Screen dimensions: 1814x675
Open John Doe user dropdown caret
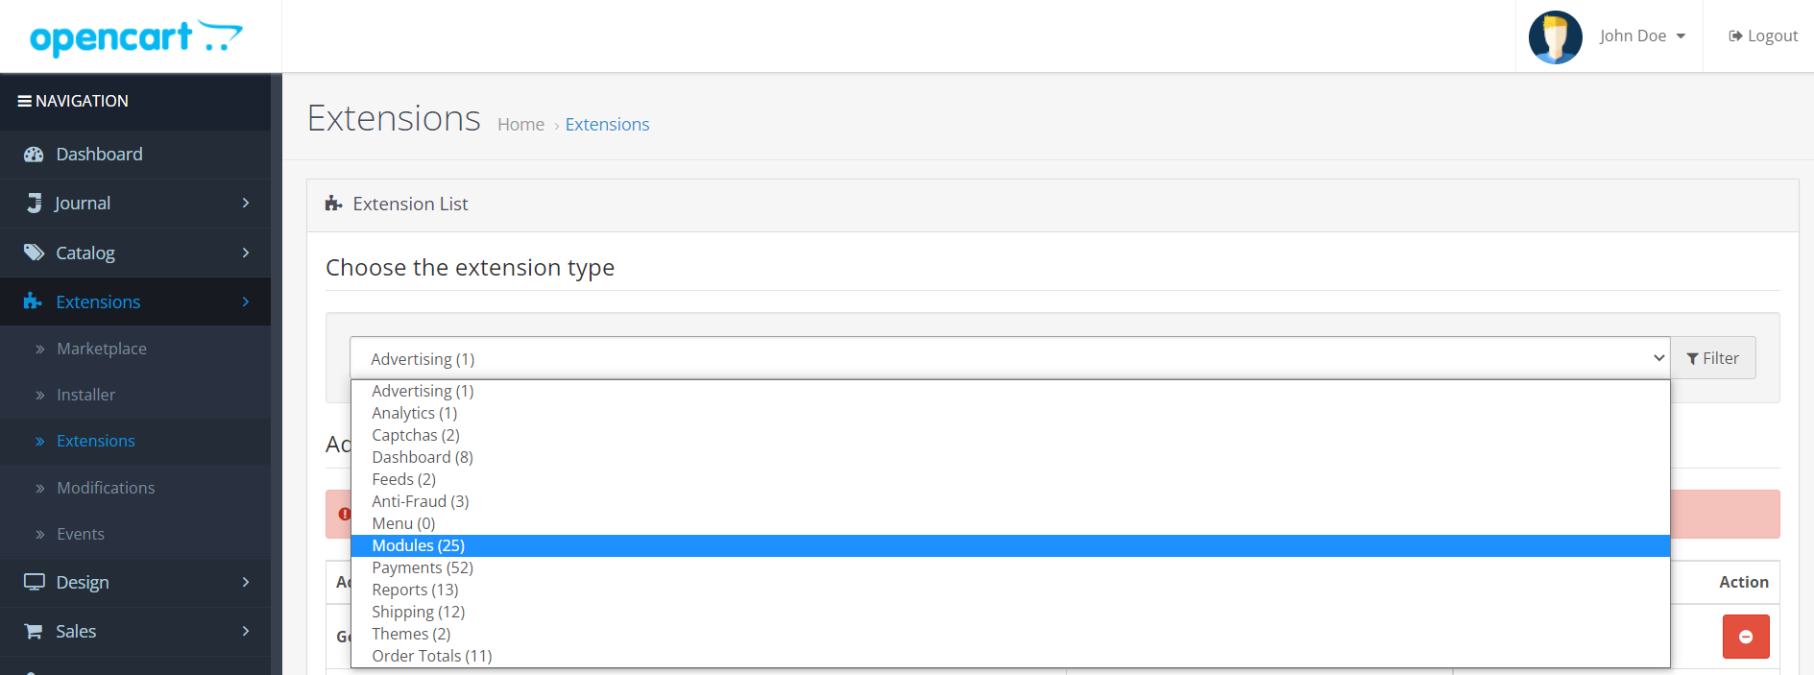tap(1681, 36)
